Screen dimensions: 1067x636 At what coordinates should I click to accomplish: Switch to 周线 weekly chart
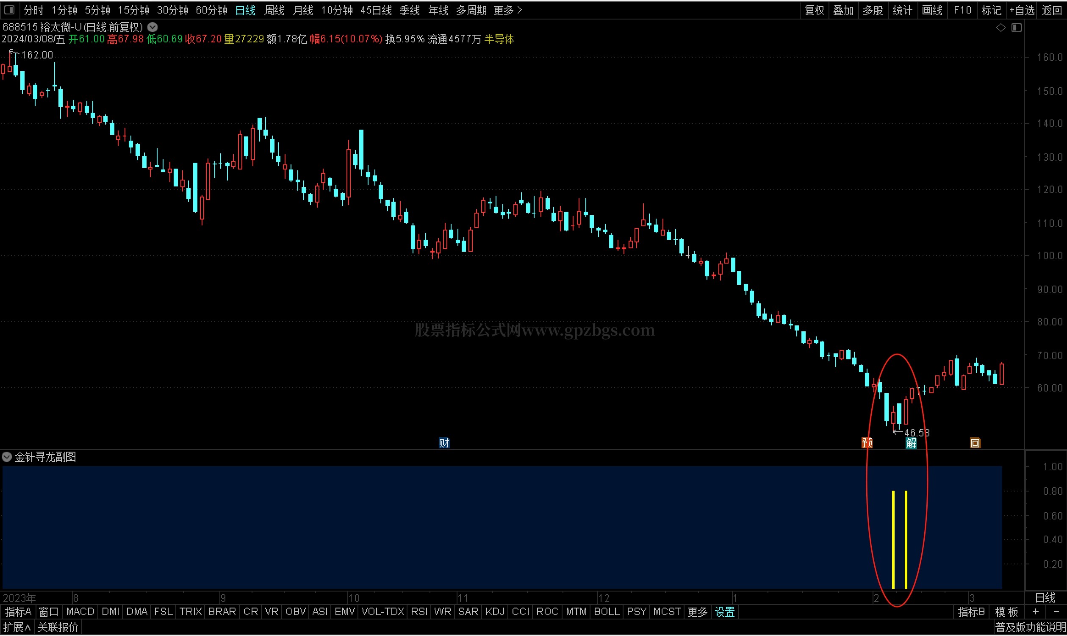(x=274, y=10)
